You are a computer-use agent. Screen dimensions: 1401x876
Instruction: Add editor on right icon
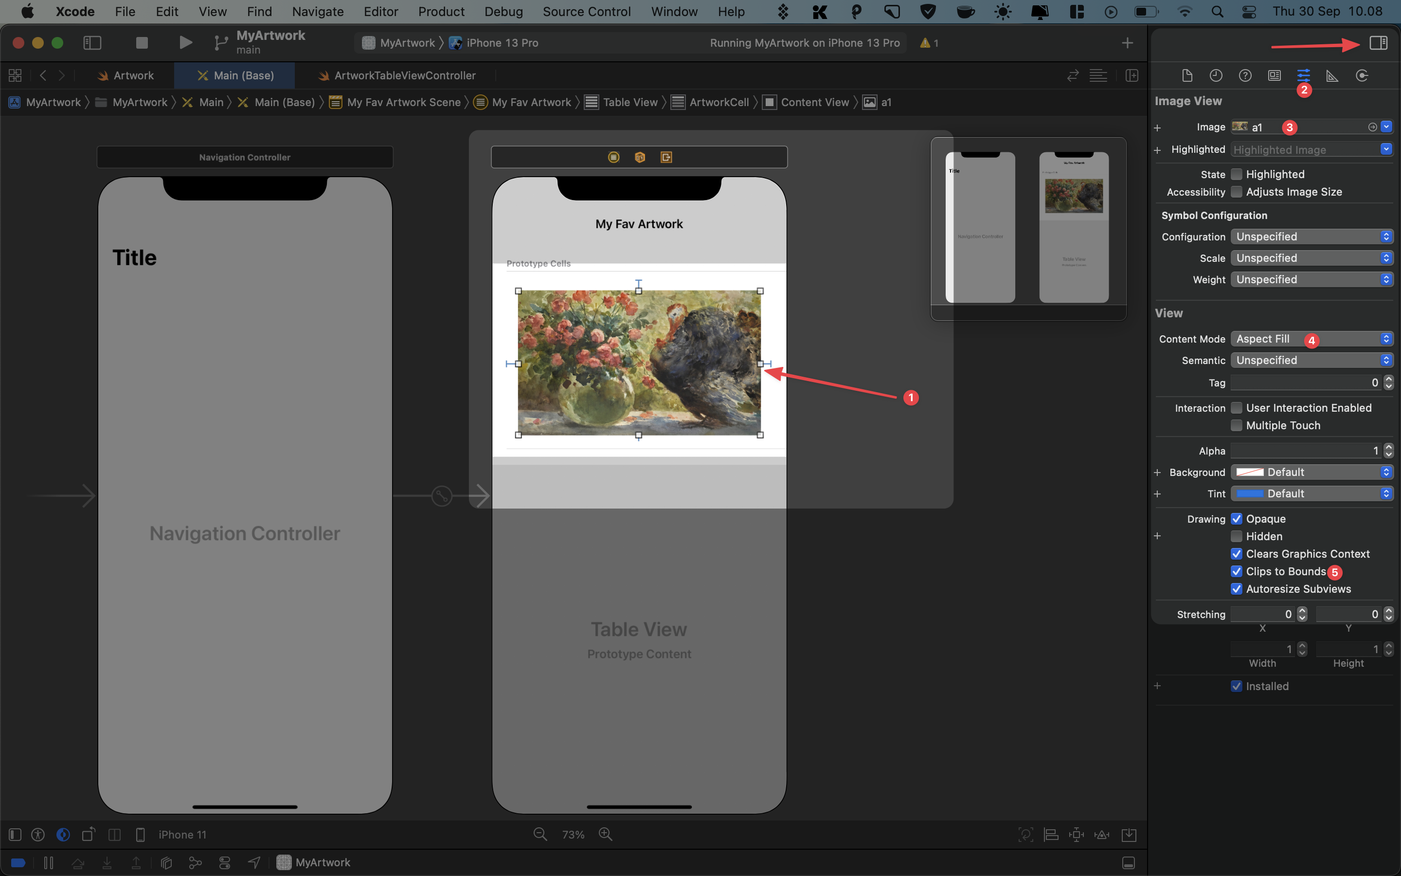(1132, 75)
